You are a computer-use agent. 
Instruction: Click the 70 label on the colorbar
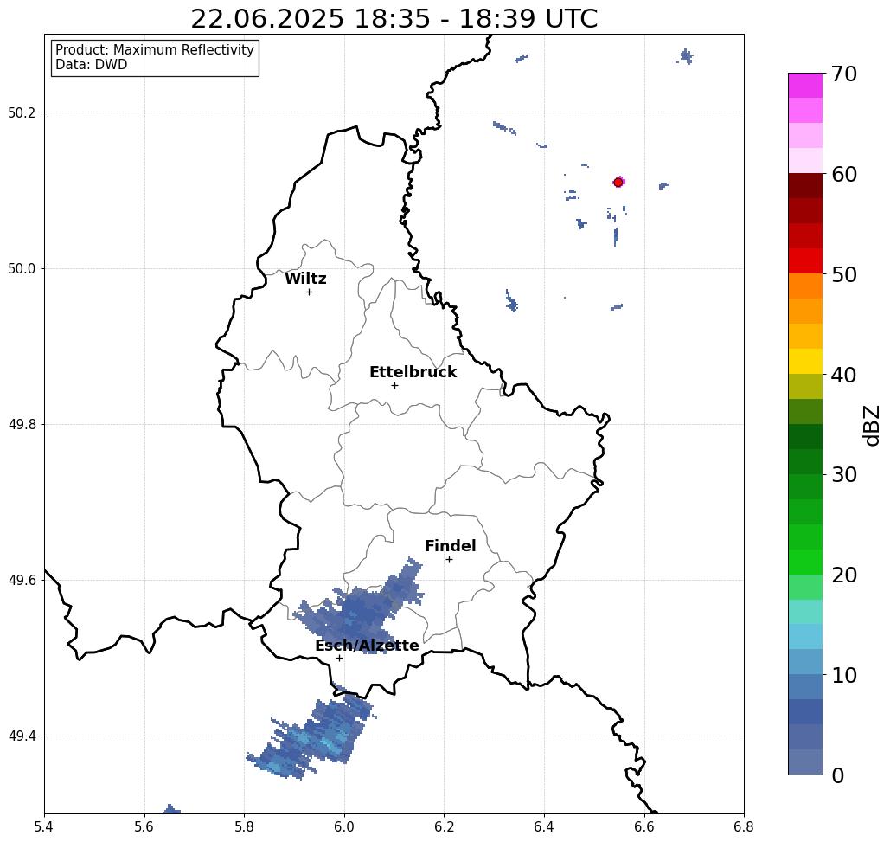tap(844, 74)
